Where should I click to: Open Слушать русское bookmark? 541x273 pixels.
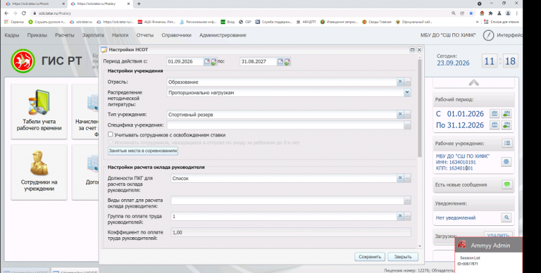[47, 22]
